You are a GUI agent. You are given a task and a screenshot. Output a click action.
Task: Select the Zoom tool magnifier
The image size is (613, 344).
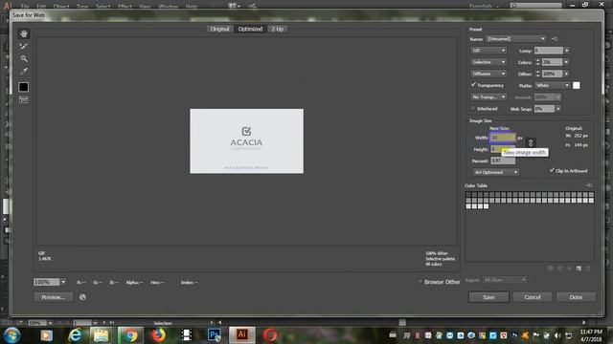click(23, 59)
